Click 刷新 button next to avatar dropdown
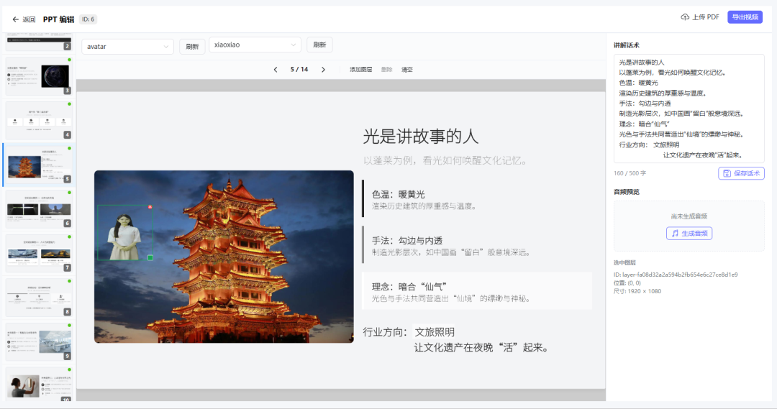Screen dimensions: 777x409 [192, 47]
